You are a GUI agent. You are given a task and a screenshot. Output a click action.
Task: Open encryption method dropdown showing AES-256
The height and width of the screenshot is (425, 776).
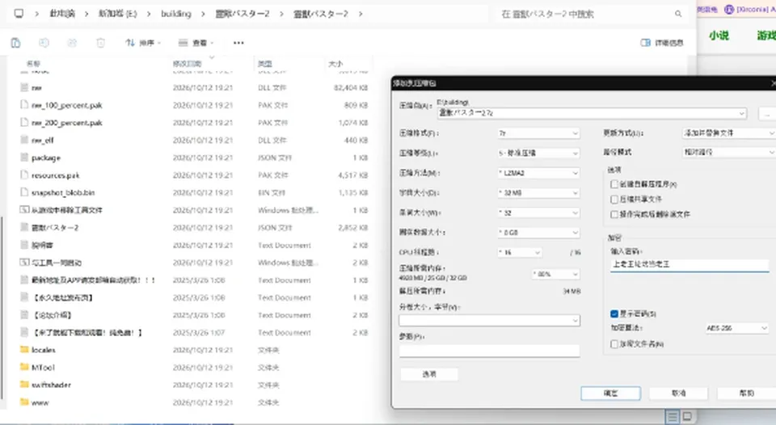(737, 328)
